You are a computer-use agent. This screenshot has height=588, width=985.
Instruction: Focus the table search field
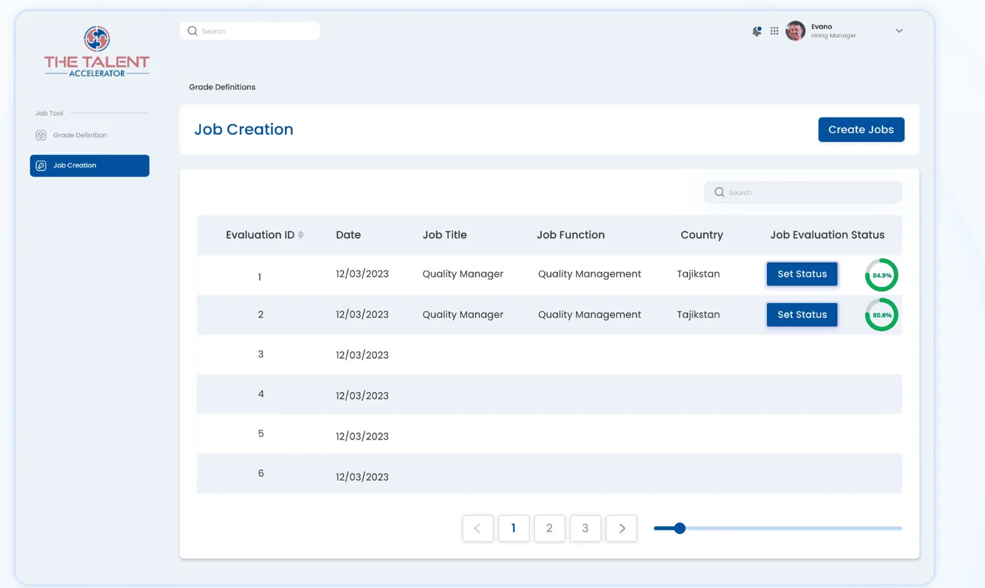[803, 192]
